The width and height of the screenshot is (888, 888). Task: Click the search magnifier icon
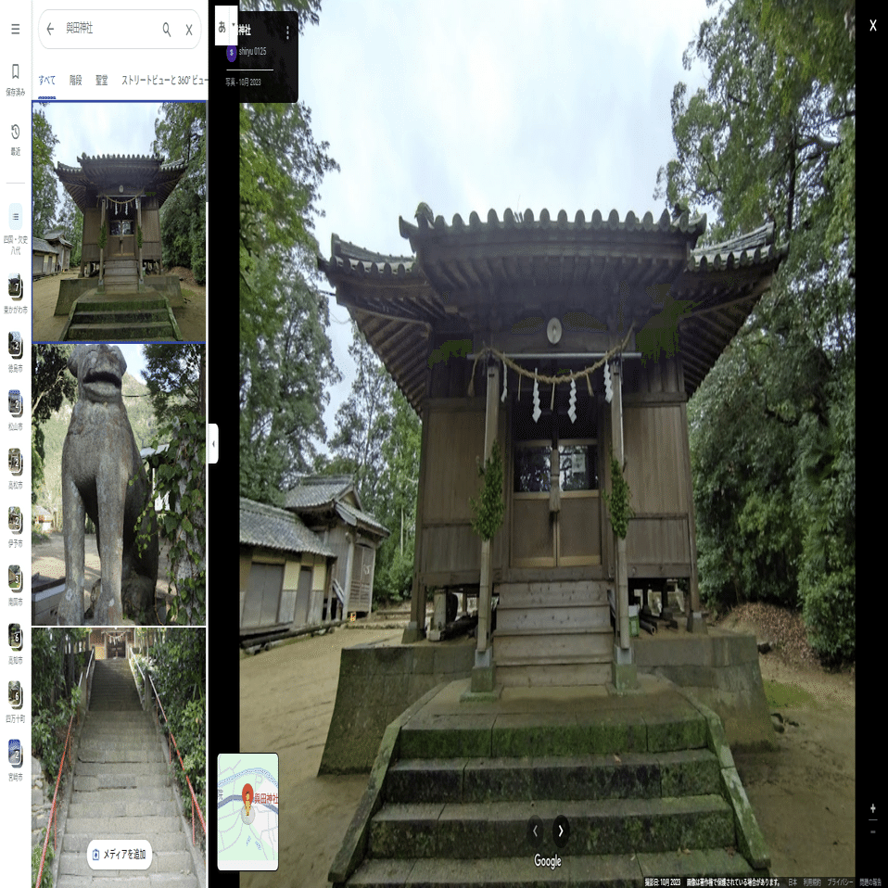tap(167, 30)
